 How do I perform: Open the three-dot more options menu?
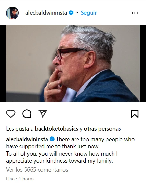[135, 13]
